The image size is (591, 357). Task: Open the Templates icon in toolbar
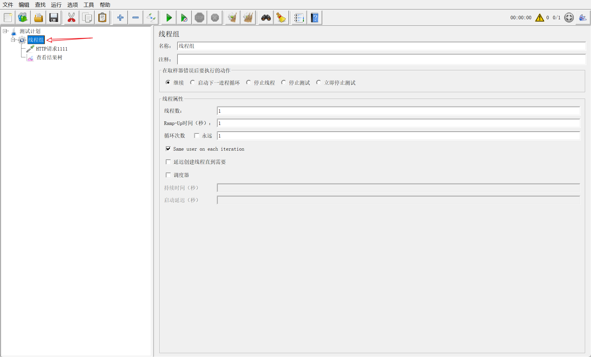point(23,18)
